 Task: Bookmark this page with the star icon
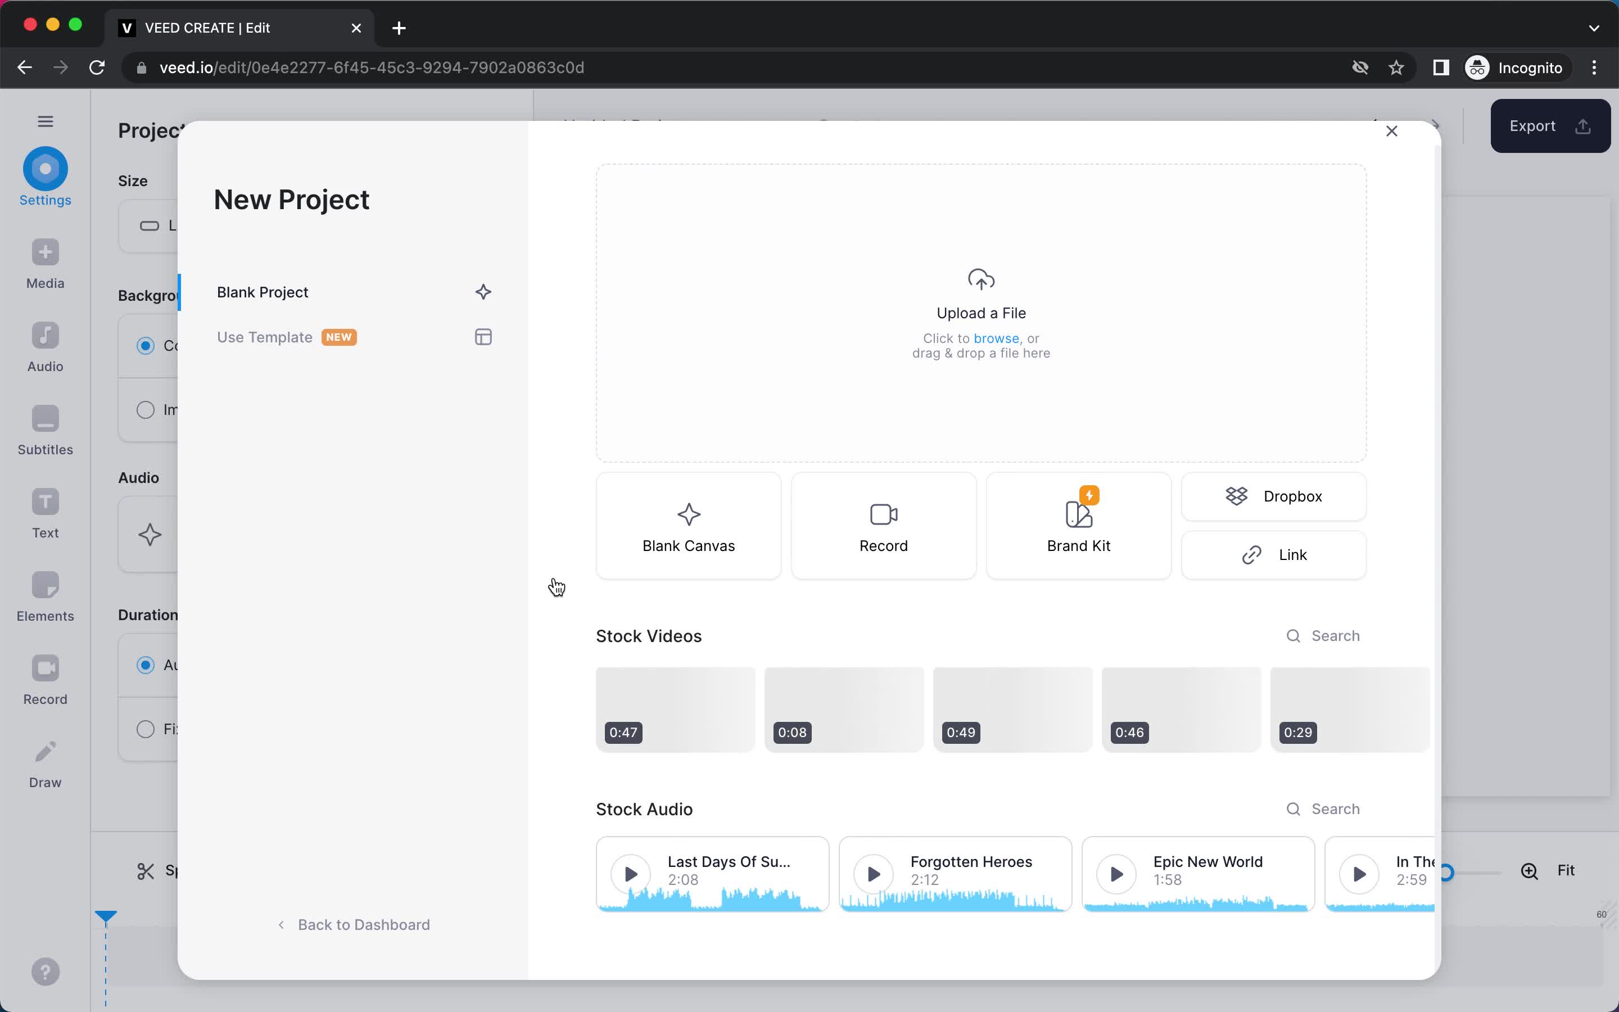(x=1396, y=67)
